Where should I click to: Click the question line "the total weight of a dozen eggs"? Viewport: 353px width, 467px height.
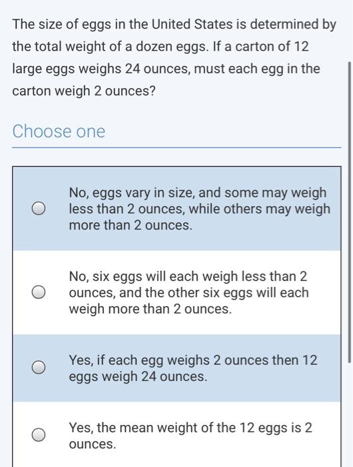pos(161,47)
